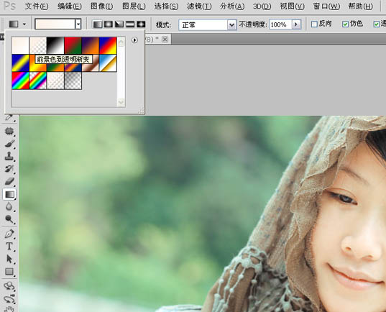Open the 滤镜(T) menu
This screenshot has width=386, height=312.
199,6
